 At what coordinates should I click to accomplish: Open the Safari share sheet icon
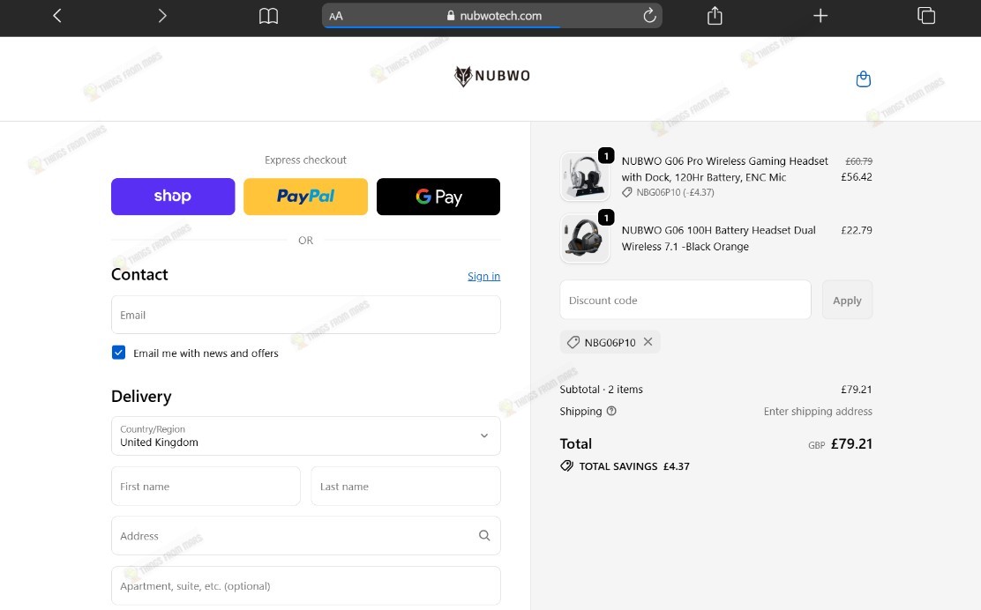(x=715, y=16)
